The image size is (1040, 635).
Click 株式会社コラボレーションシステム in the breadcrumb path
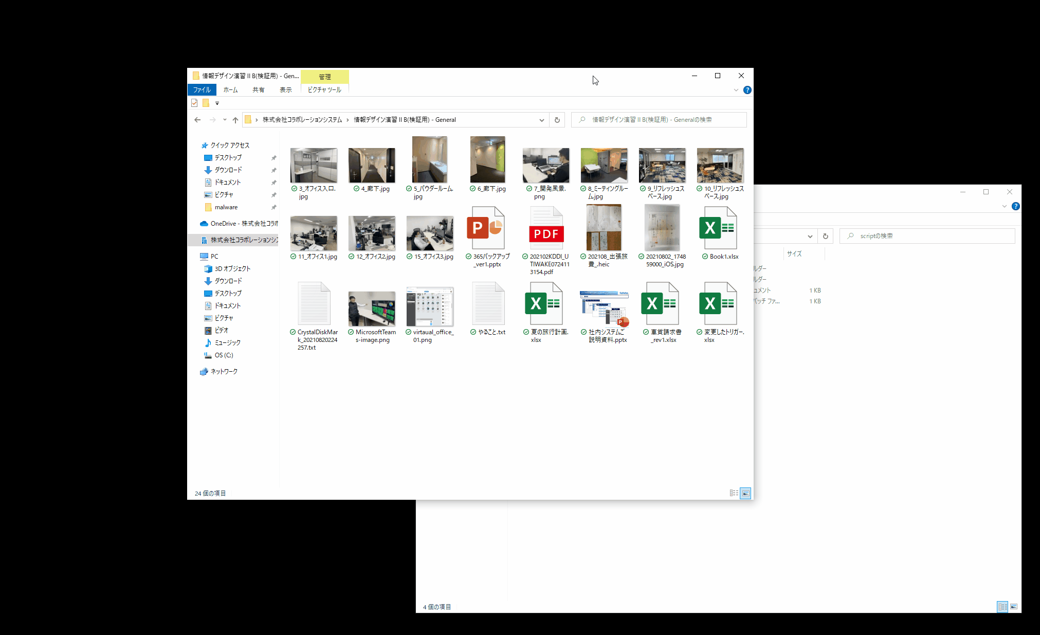click(x=302, y=120)
